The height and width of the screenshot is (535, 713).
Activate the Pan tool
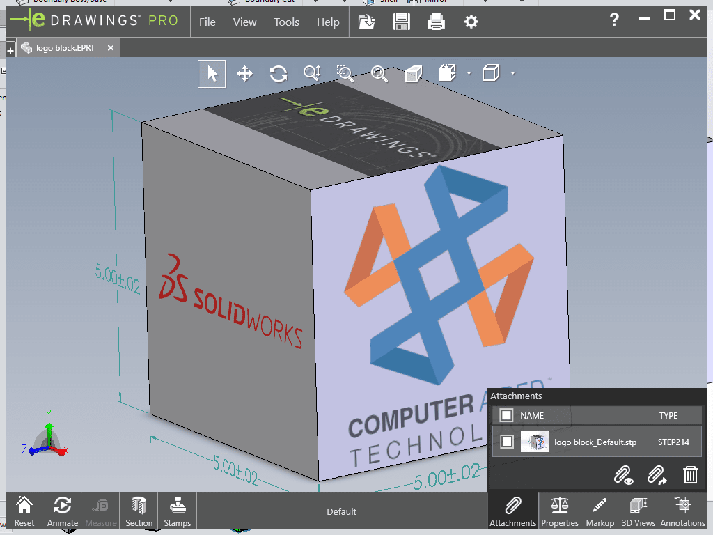[x=244, y=74]
